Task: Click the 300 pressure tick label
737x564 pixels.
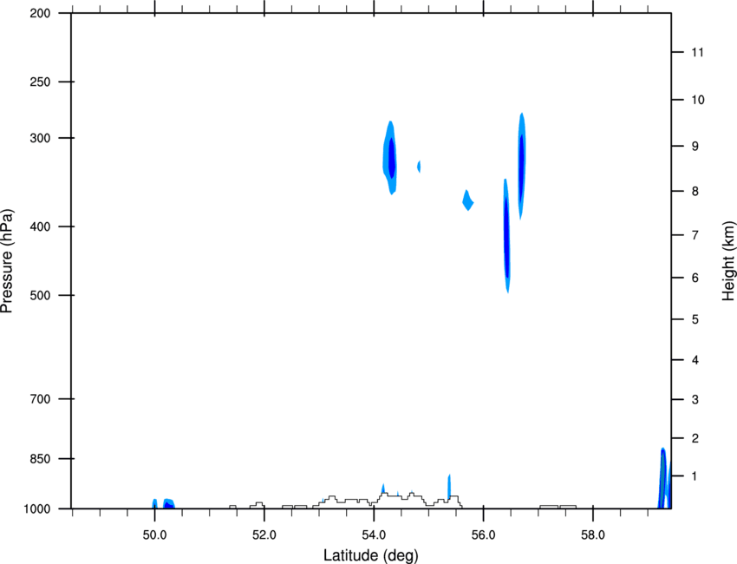Action: pyautogui.click(x=40, y=138)
